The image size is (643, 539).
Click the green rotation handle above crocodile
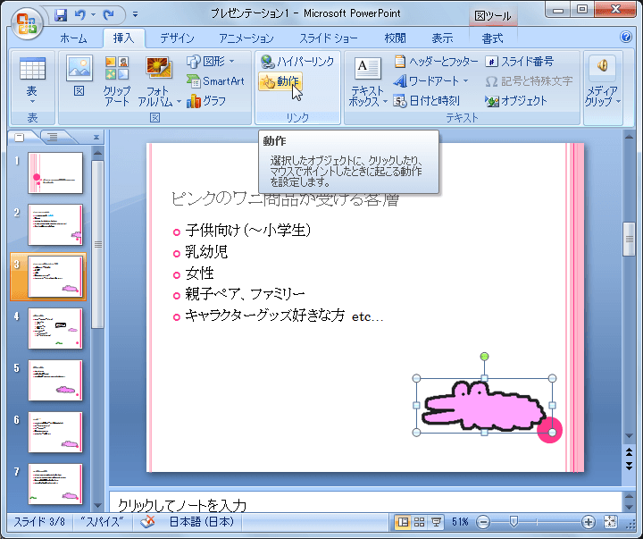484,357
